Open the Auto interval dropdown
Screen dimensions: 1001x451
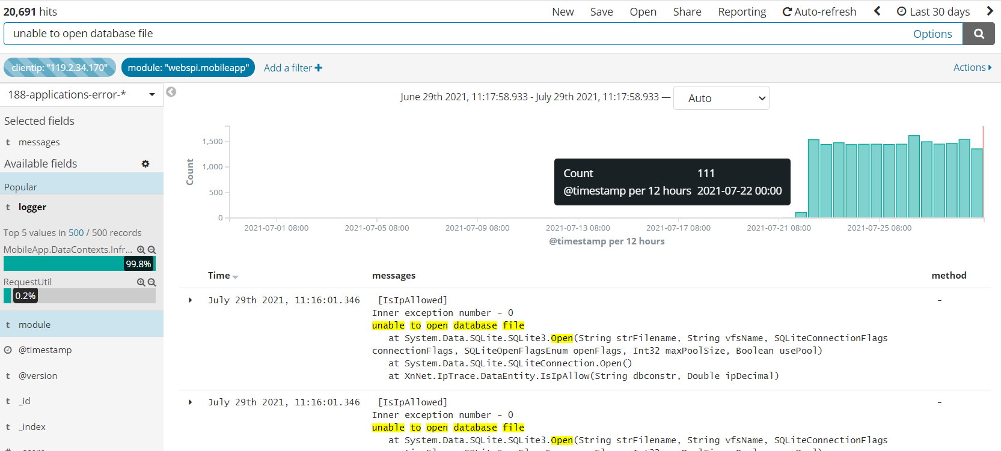click(x=721, y=98)
